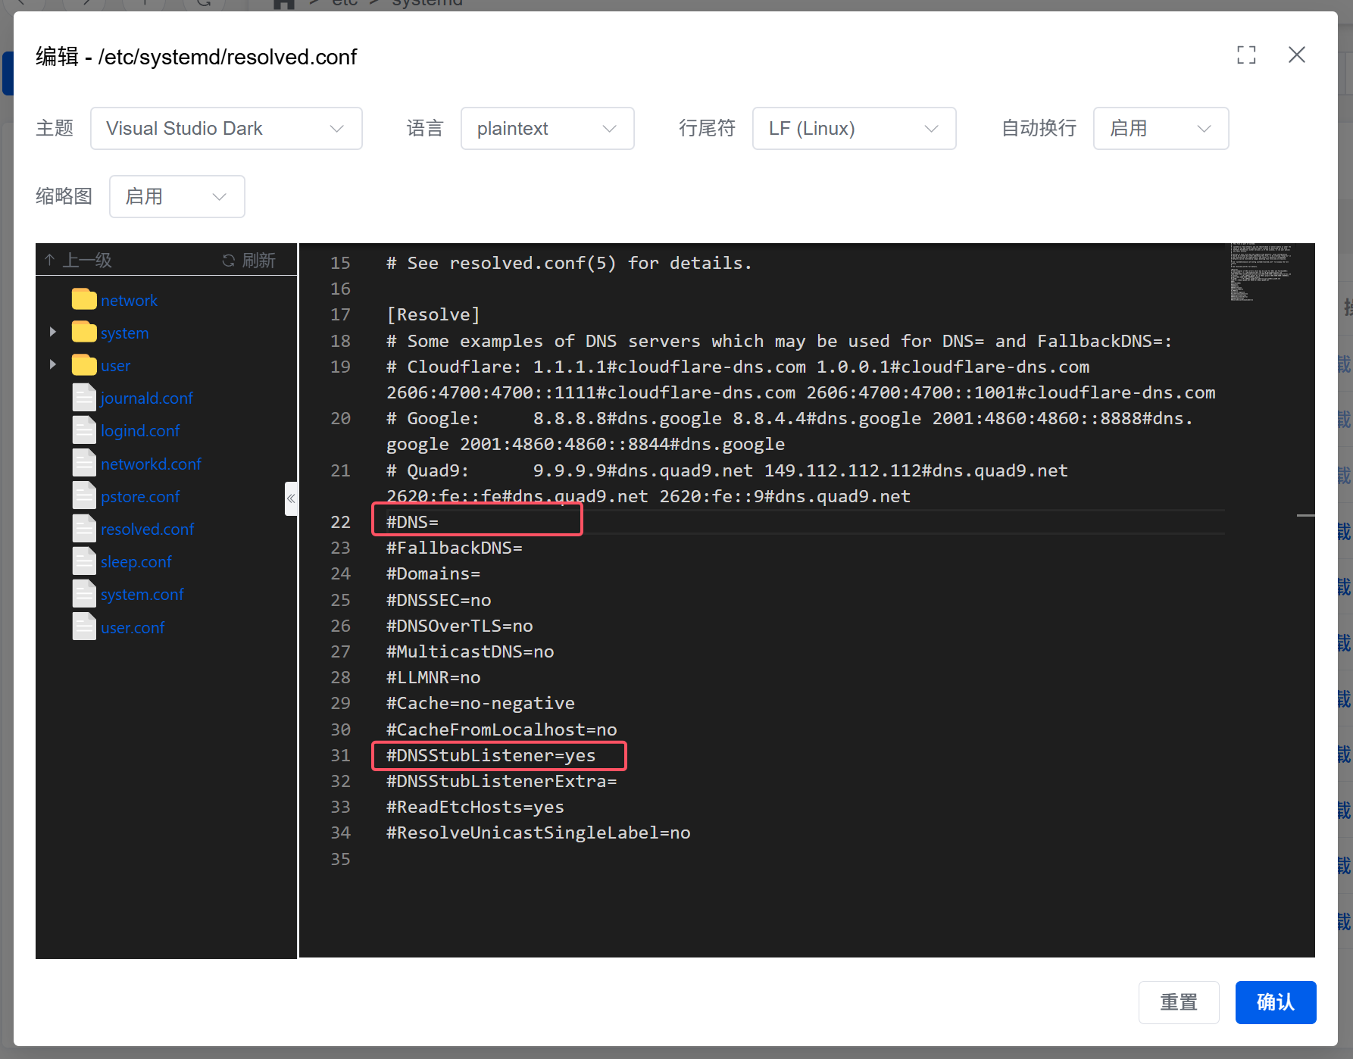The height and width of the screenshot is (1059, 1353).
Task: Open the line ending dropdown LF (Linux)
Action: 854,129
